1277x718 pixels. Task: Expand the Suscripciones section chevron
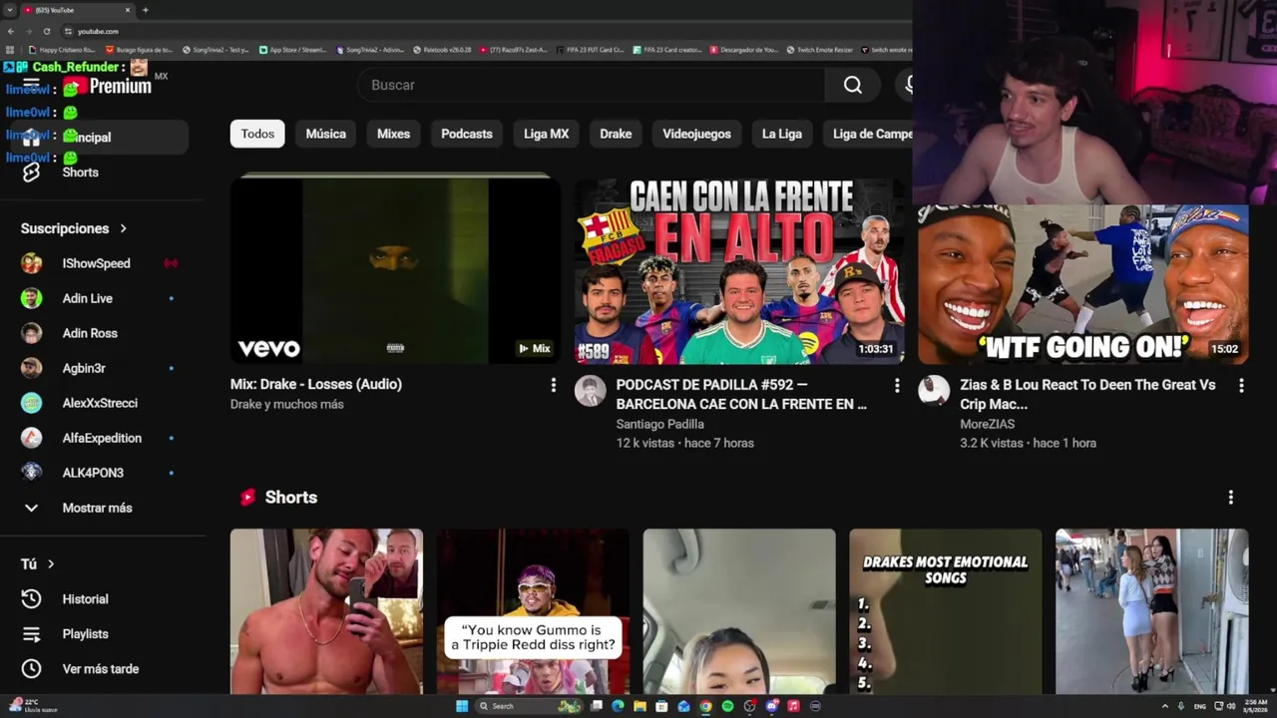(124, 228)
